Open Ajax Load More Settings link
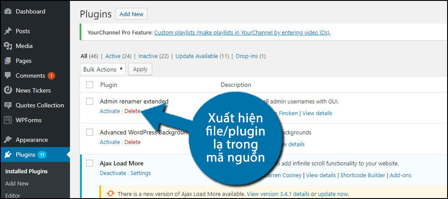448x199 pixels. click(x=140, y=173)
